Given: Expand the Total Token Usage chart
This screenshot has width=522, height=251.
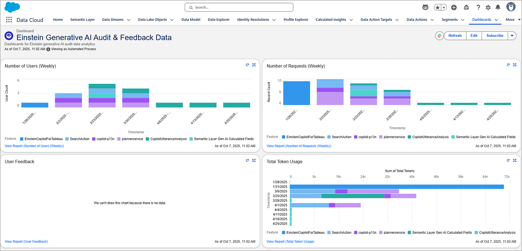Looking at the screenshot, I should point(515,160).
